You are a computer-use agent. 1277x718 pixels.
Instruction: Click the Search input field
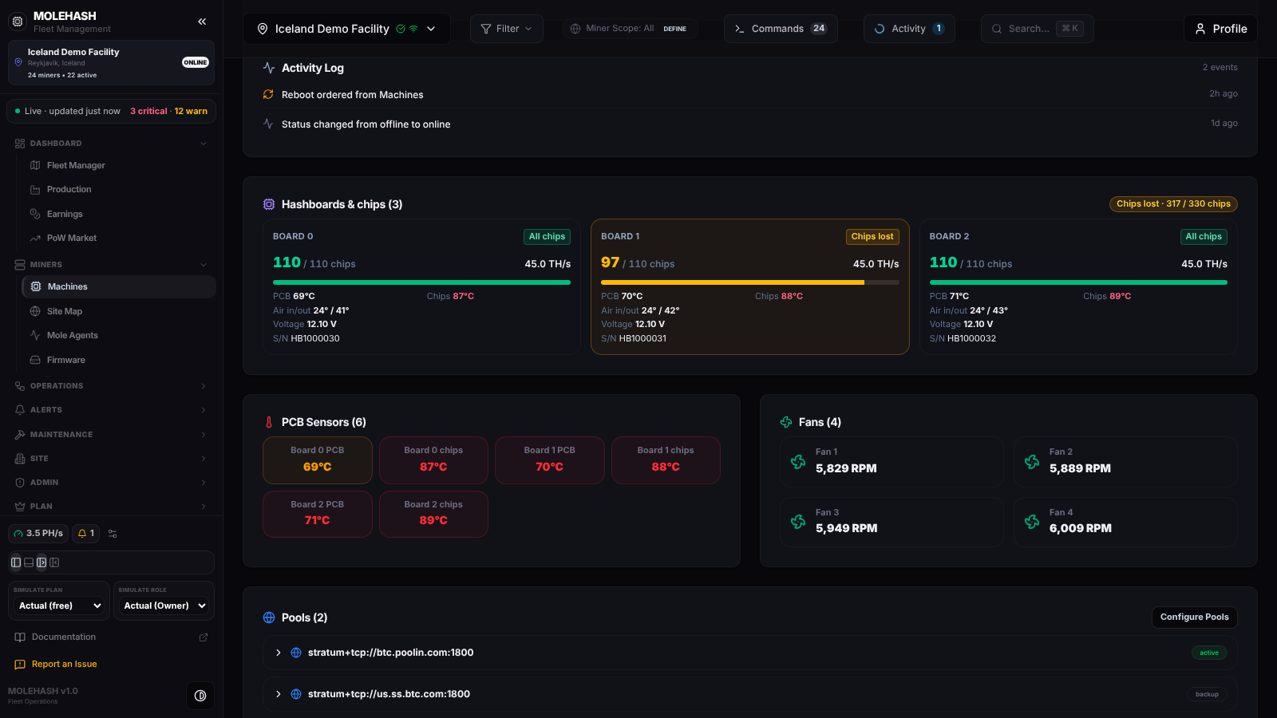pos(1037,29)
